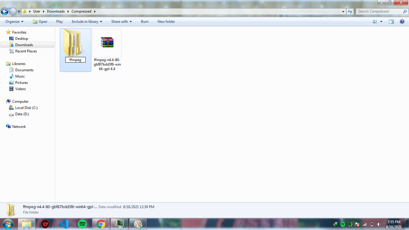Open Google Chrome from the taskbar
Image resolution: width=409 pixels, height=230 pixels.
pyautogui.click(x=101, y=224)
